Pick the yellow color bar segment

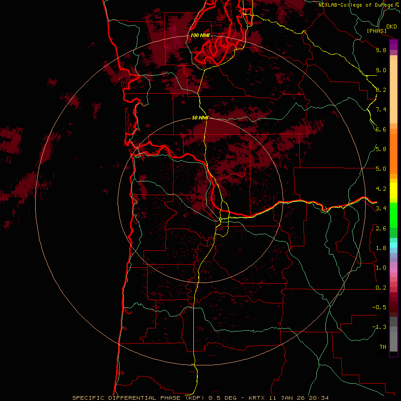393,191
